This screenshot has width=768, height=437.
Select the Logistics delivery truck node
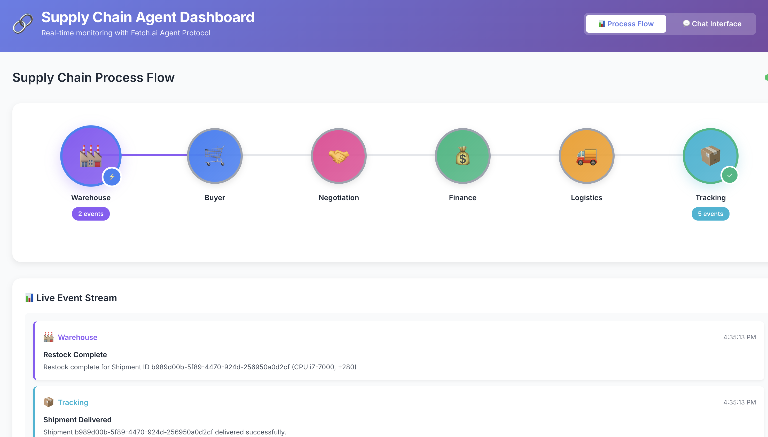pos(586,155)
